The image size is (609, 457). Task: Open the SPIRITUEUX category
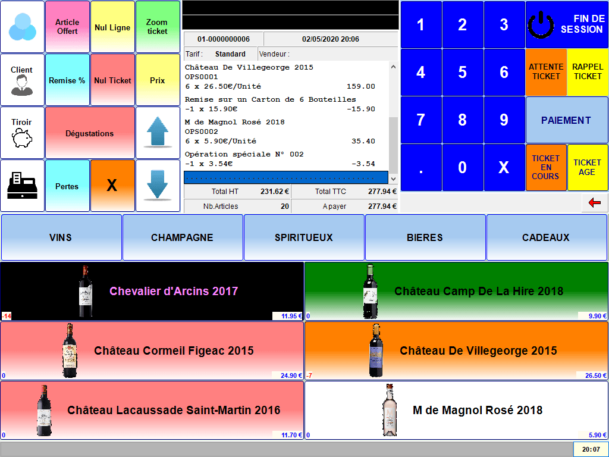(x=304, y=237)
